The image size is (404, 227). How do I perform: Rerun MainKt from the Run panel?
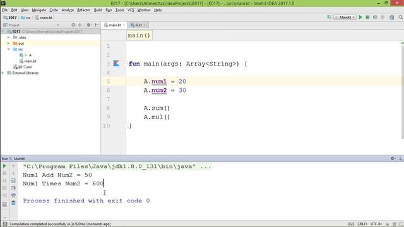pos(4,166)
